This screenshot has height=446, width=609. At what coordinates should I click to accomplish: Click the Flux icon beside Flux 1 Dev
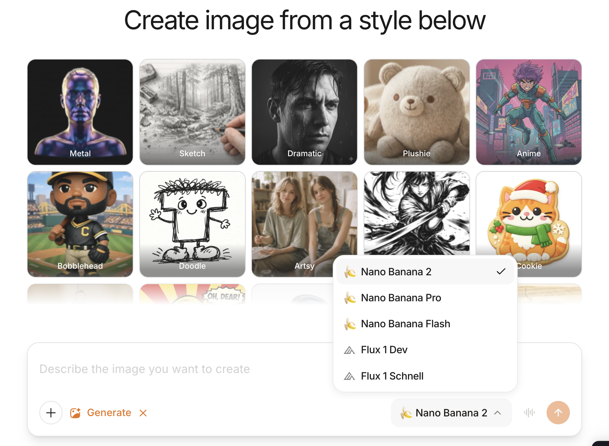pos(350,350)
